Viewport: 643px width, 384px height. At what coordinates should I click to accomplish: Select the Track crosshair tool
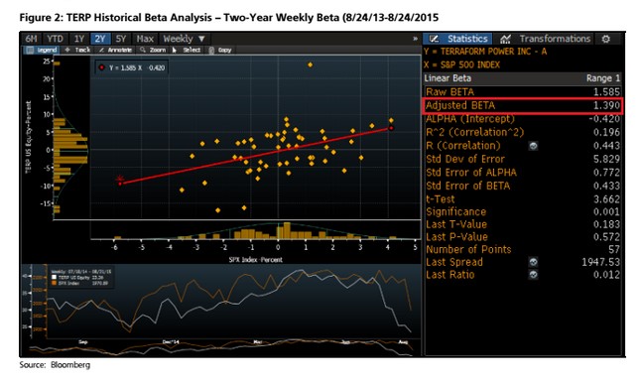click(77, 50)
